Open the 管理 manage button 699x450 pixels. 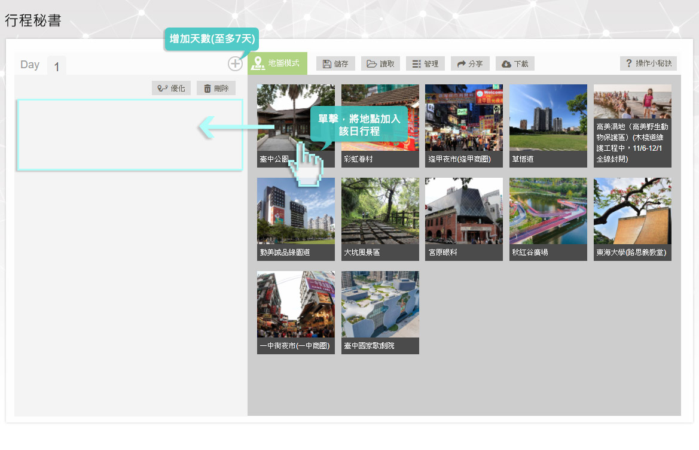(x=425, y=64)
